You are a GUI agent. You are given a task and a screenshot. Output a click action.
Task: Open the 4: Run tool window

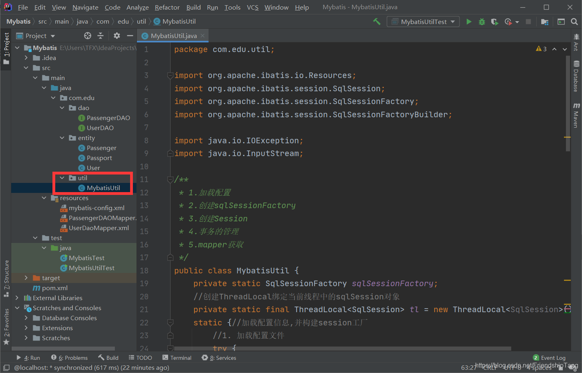coord(28,358)
